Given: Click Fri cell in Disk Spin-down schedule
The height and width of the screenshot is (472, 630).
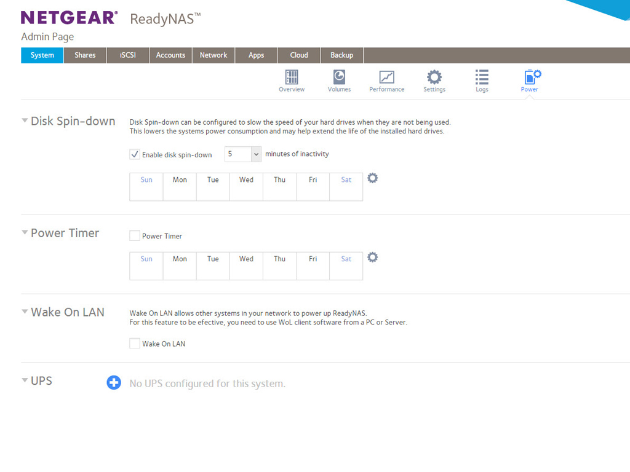Looking at the screenshot, I should 313,187.
